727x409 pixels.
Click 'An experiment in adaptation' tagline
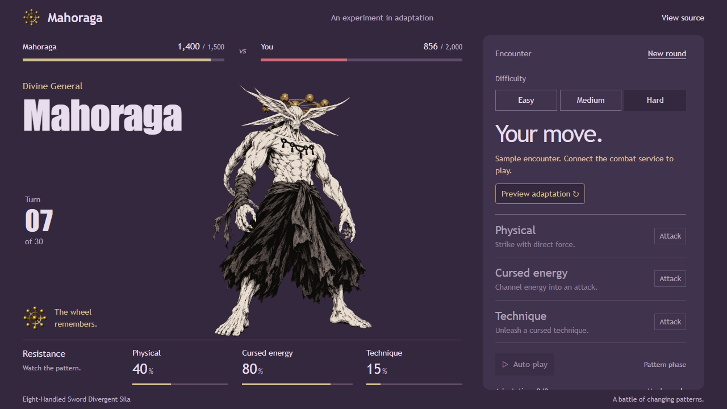coord(382,18)
